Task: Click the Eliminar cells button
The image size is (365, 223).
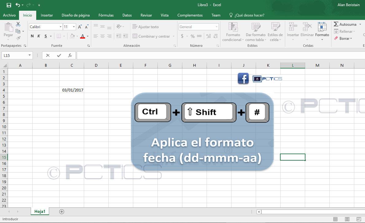Action: pos(307,32)
